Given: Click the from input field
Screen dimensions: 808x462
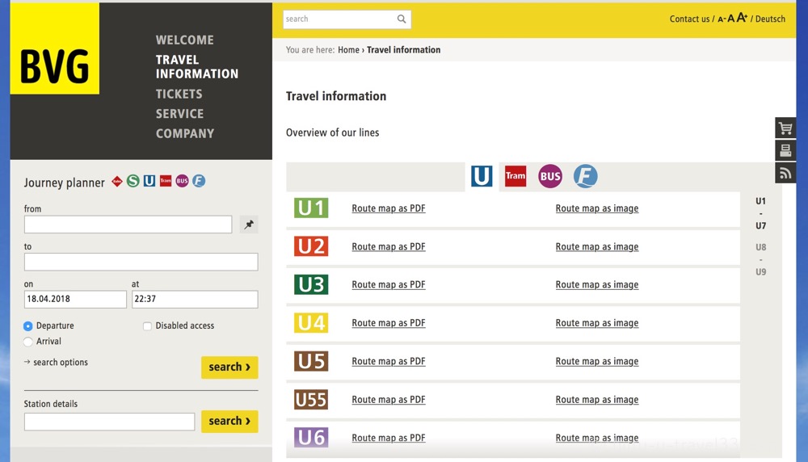Looking at the screenshot, I should pyautogui.click(x=128, y=225).
